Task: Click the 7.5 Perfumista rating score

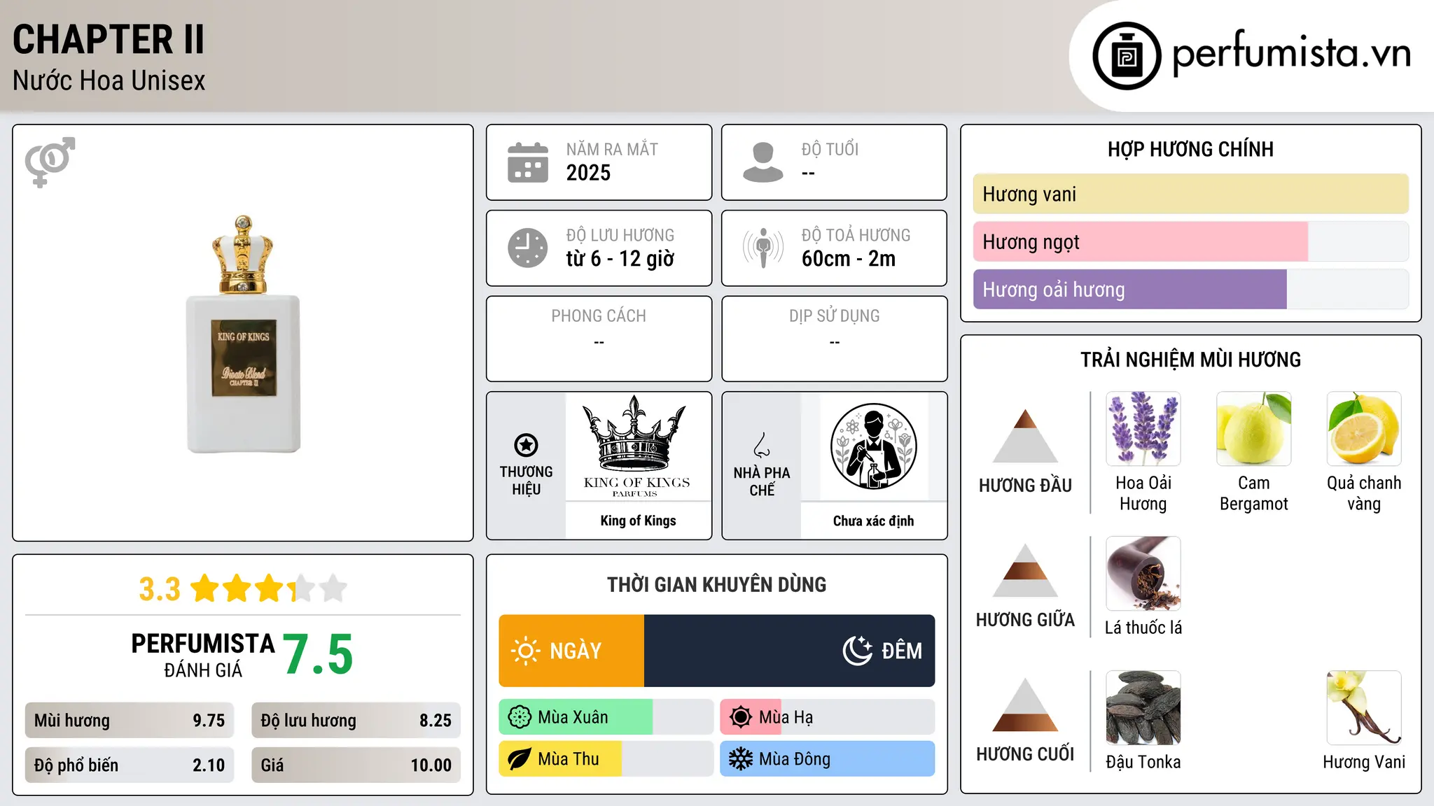Action: pyautogui.click(x=319, y=655)
